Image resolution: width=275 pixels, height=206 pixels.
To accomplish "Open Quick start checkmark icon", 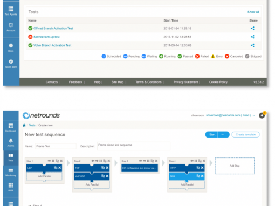I will tap(11, 61).
